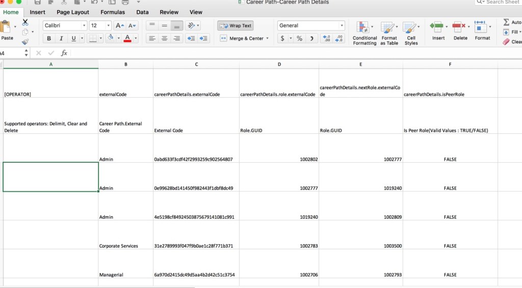
Task: Increase font size with the larger A icon
Action: point(119,25)
